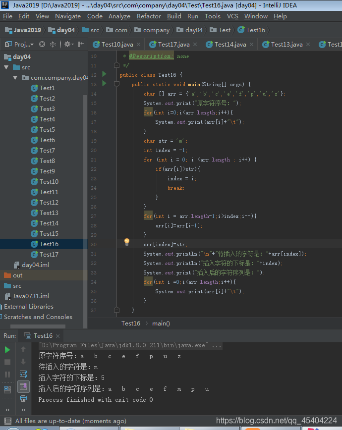The image size is (342, 430).
Task: Select the Test16 Run tab
Action: [41, 336]
